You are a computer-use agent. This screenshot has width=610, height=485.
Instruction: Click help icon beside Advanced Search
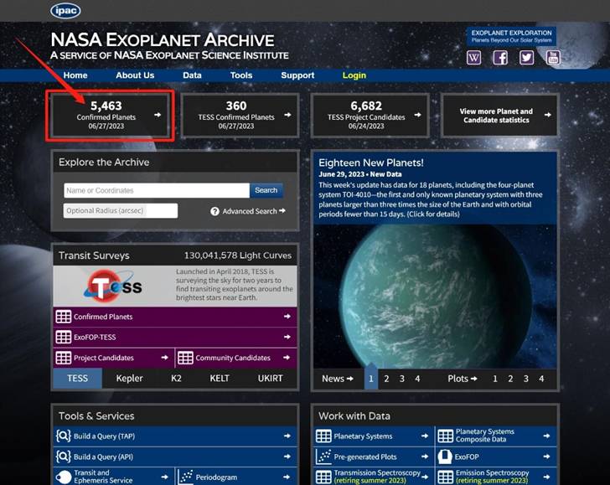(215, 212)
